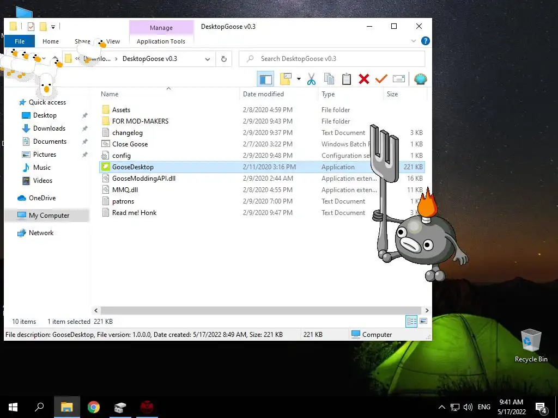Open the Customize Quick Access Toolbar dropdown
This screenshot has height=418, width=558.
(53, 27)
